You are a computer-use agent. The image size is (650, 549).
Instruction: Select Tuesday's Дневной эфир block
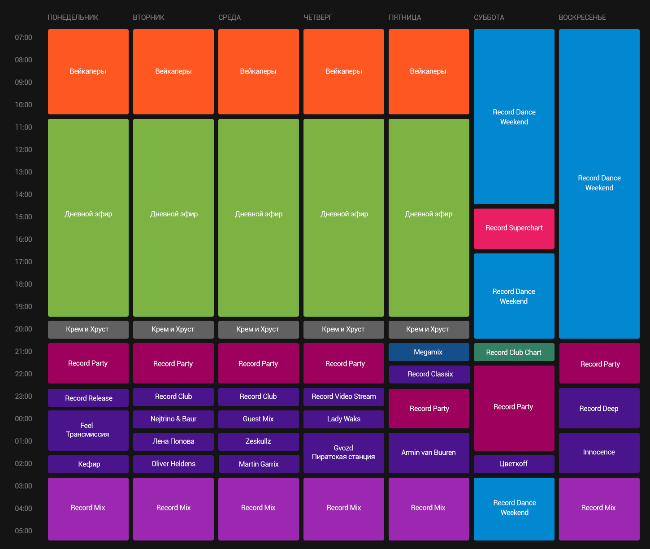173,218
